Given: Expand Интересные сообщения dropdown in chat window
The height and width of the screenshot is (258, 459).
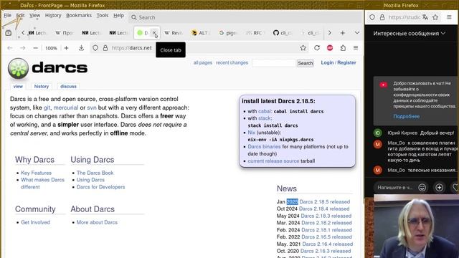Looking at the screenshot, I should tap(409, 34).
